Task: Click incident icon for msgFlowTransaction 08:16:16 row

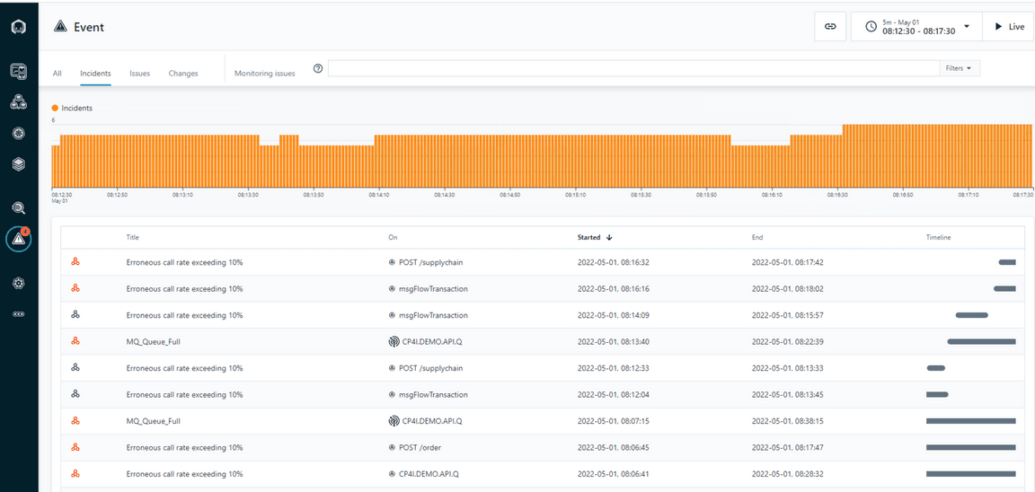Action: coord(75,289)
